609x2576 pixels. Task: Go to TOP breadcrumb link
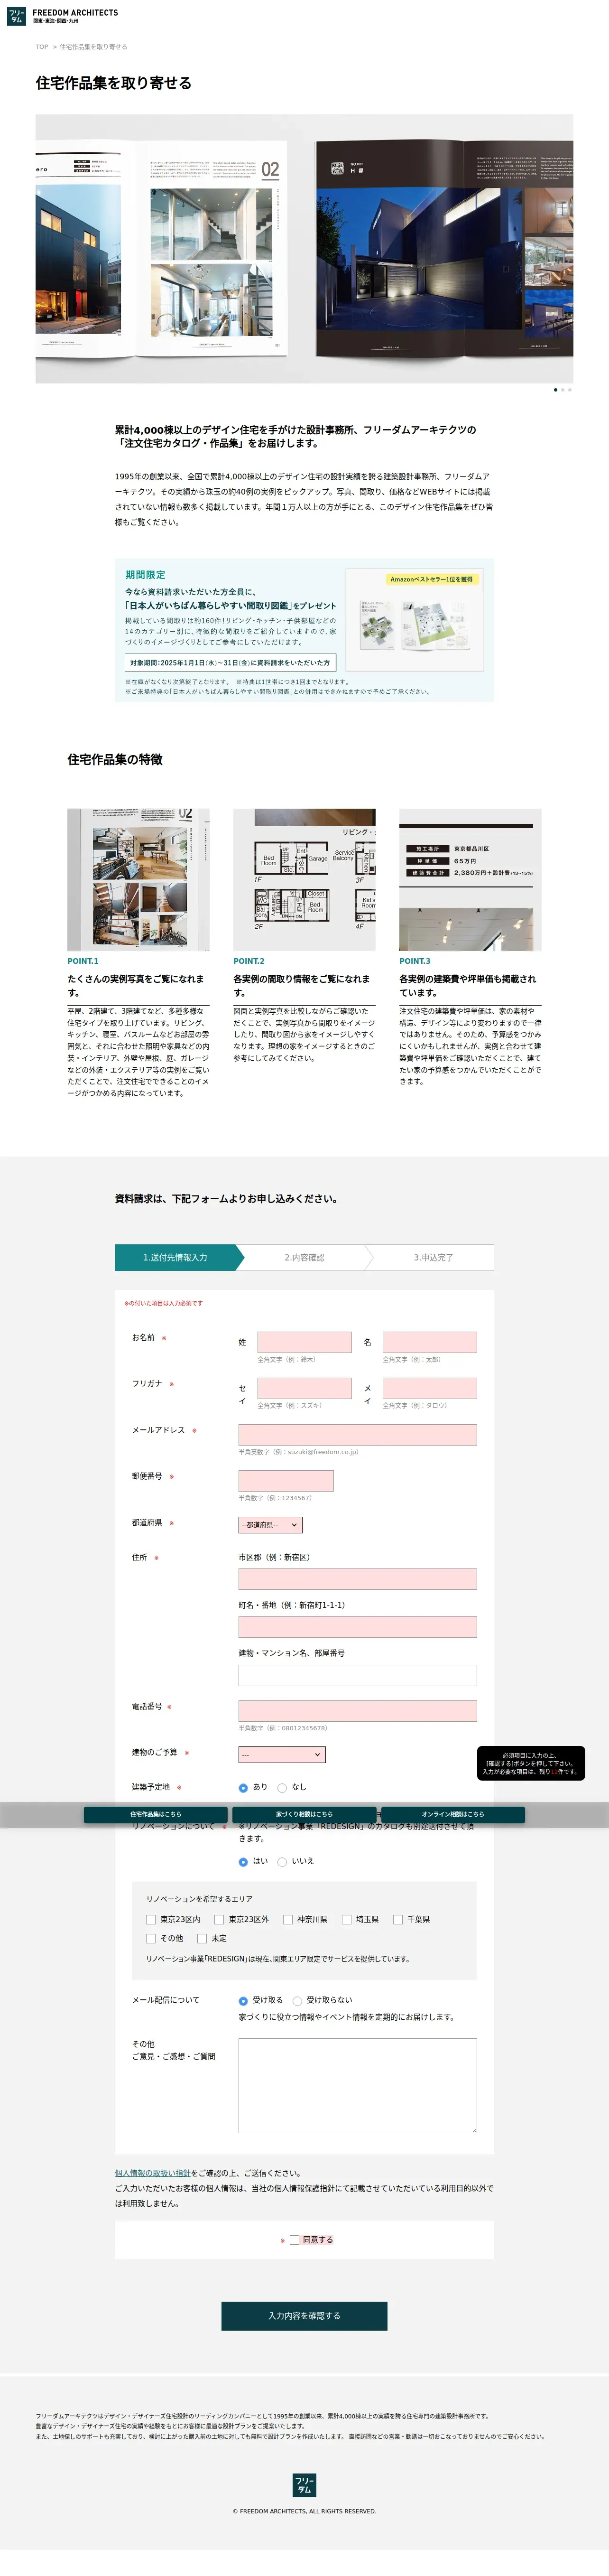tap(42, 47)
